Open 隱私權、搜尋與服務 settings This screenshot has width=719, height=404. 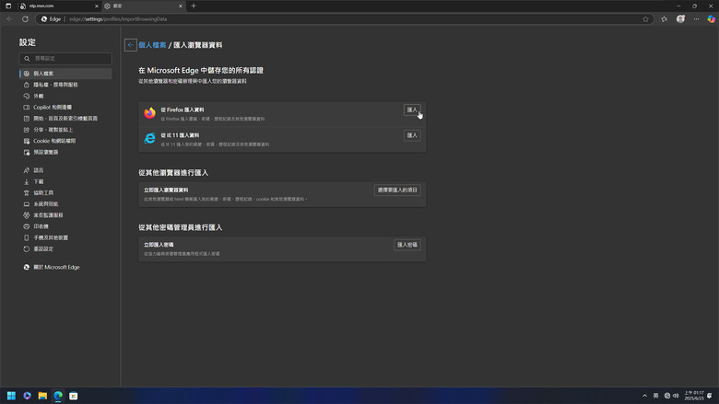[x=65, y=85]
